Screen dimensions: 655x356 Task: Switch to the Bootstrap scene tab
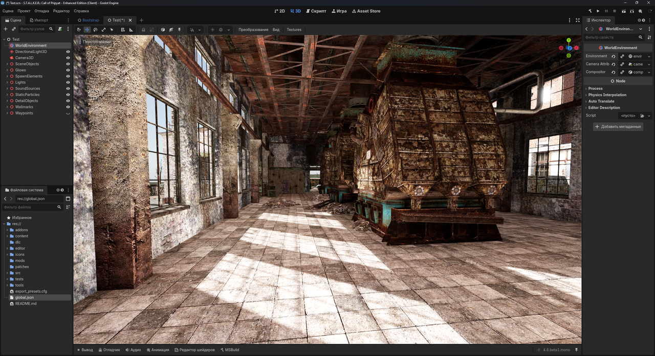tap(89, 20)
